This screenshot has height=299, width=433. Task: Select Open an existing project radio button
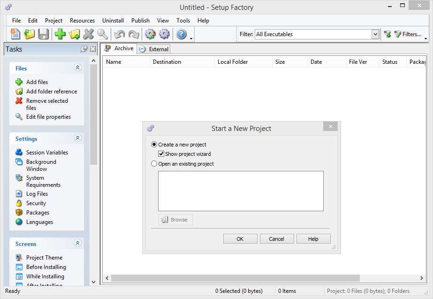point(154,164)
